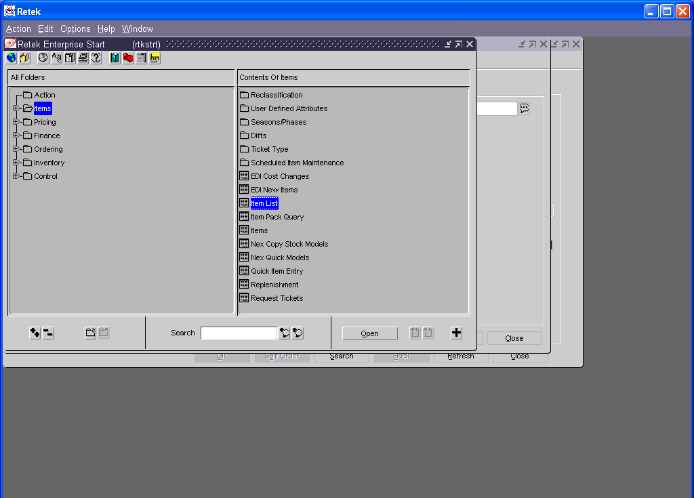
Task: Click the comment bubble icon in back window
Action: click(x=524, y=108)
